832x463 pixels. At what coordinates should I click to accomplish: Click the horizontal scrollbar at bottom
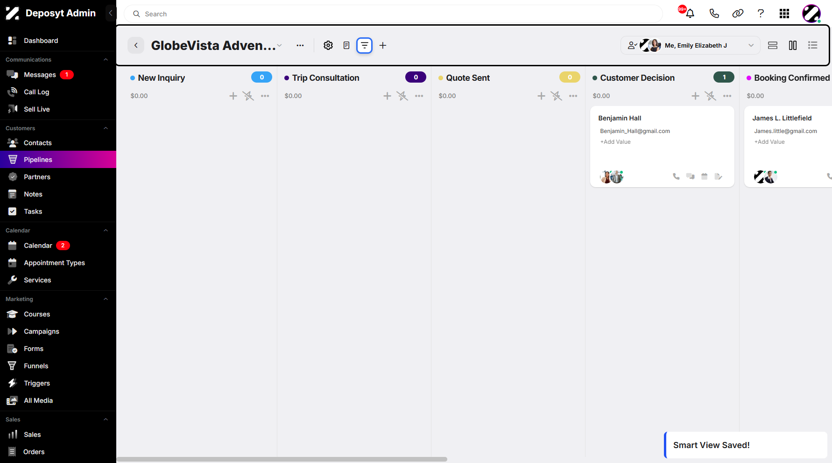pyautogui.click(x=282, y=459)
